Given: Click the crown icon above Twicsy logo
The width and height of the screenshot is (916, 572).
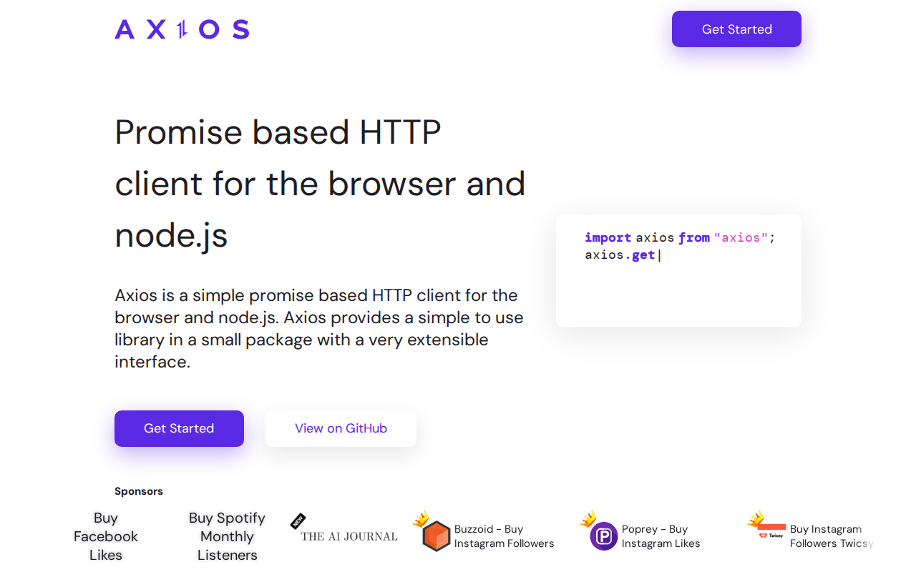Looking at the screenshot, I should click(756, 518).
